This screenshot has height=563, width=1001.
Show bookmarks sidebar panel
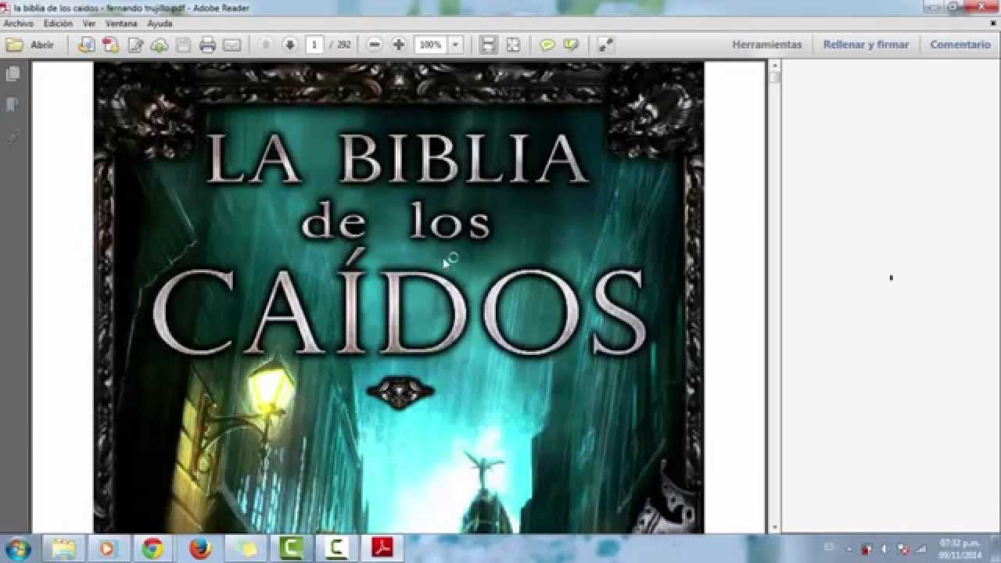[x=13, y=105]
